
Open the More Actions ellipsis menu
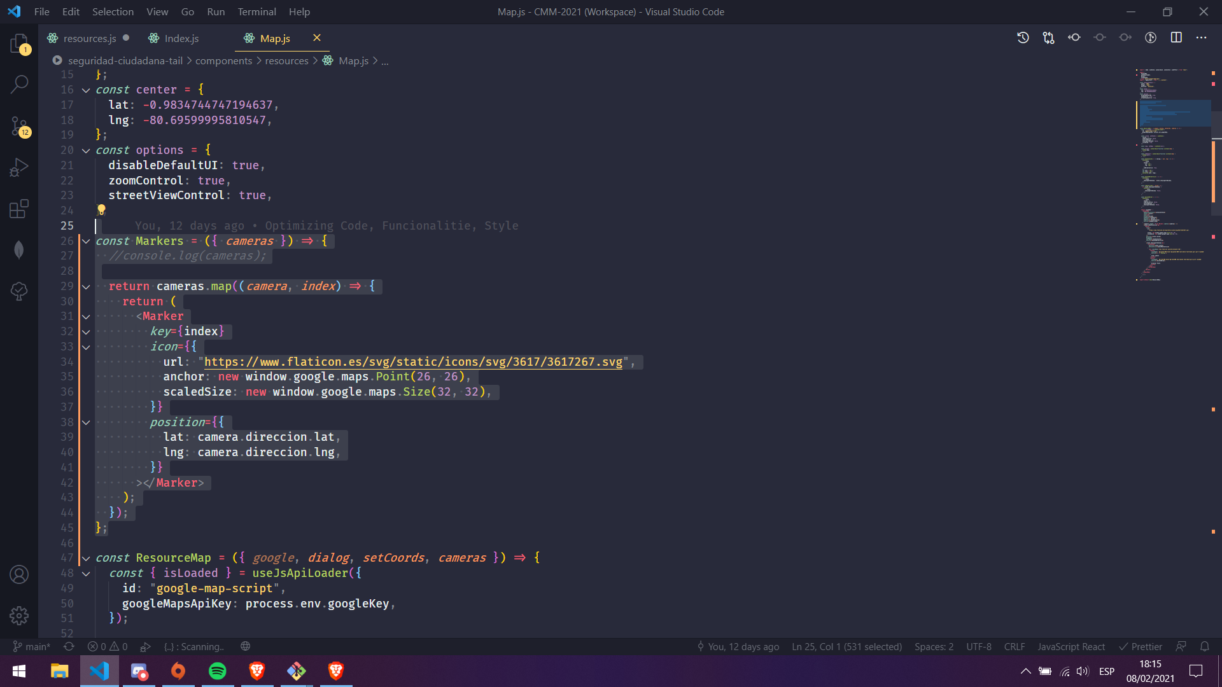(x=1201, y=38)
